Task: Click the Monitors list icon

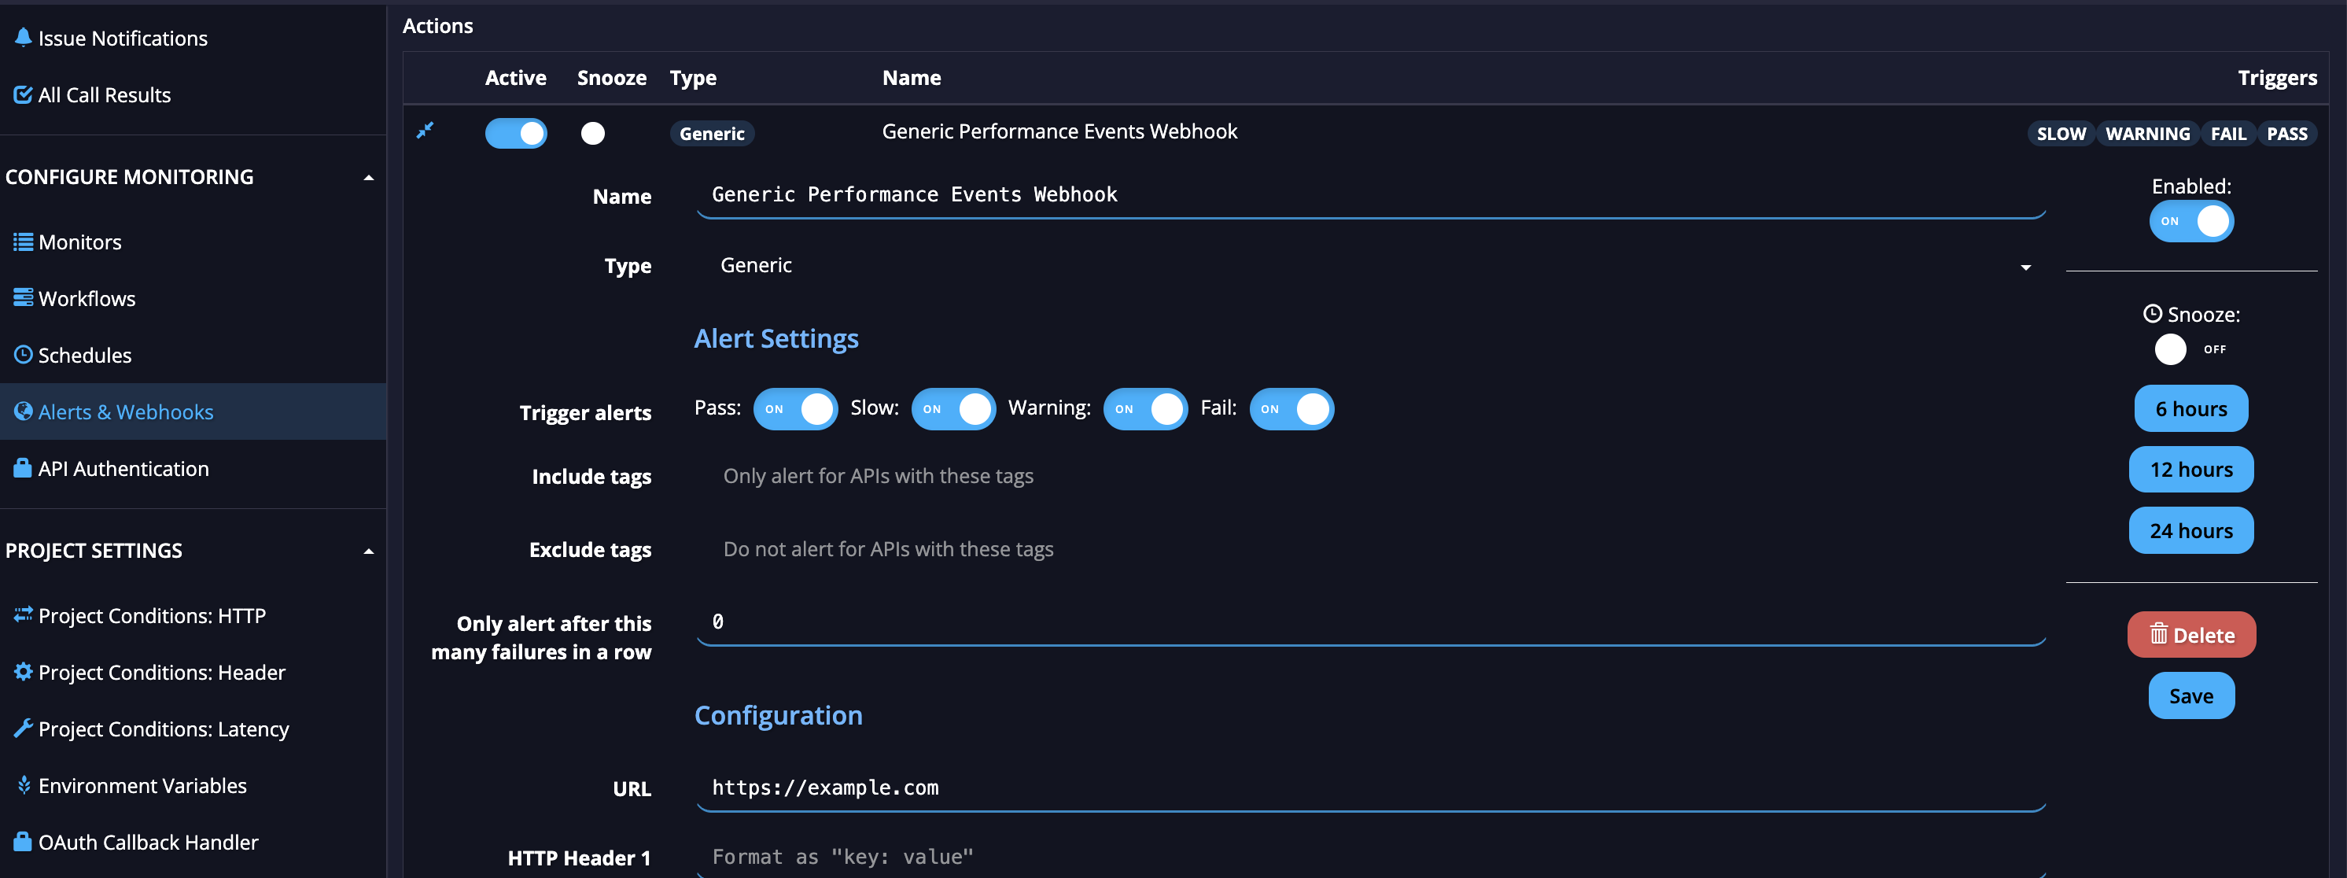Action: (23, 242)
